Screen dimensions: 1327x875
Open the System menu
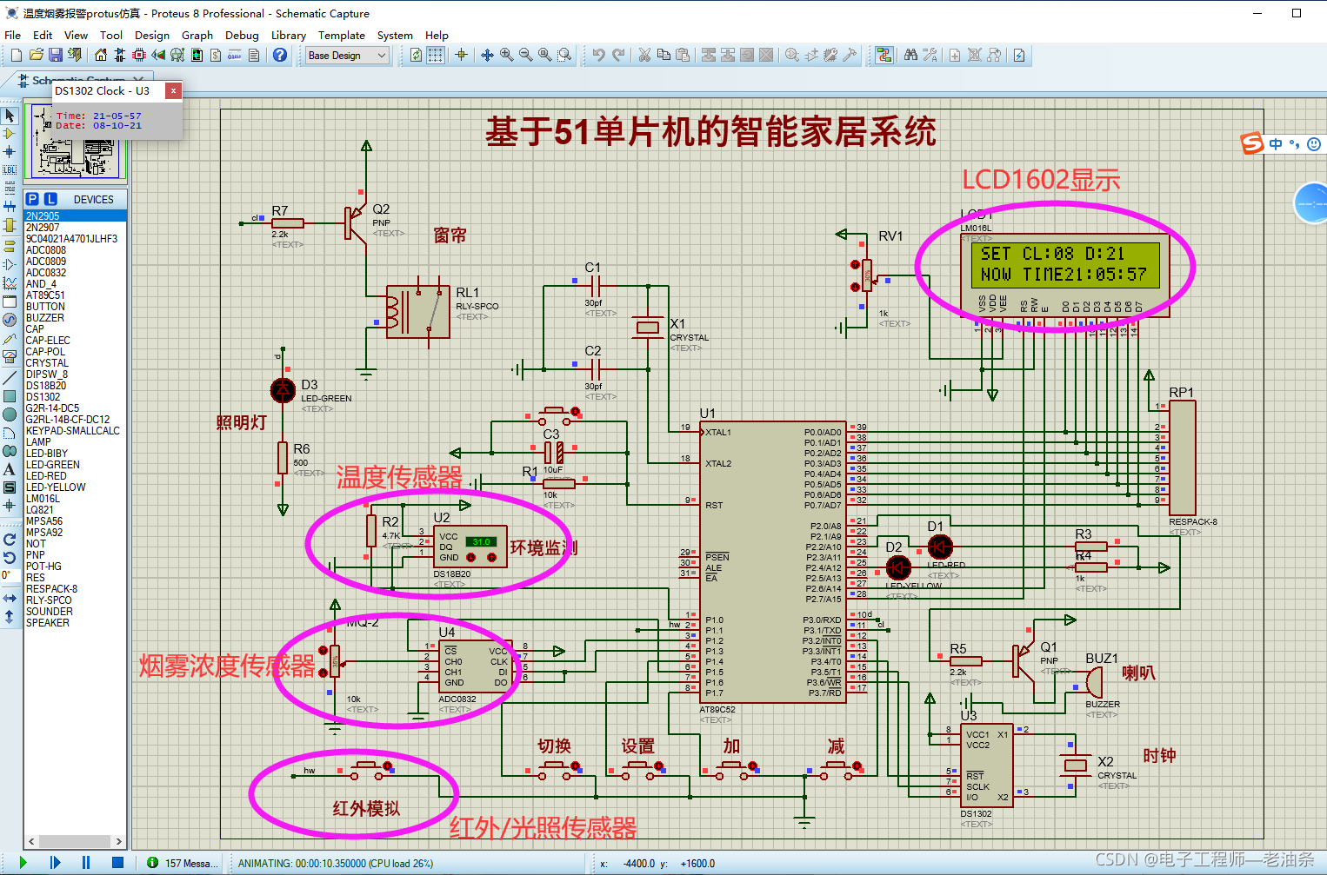tap(395, 35)
